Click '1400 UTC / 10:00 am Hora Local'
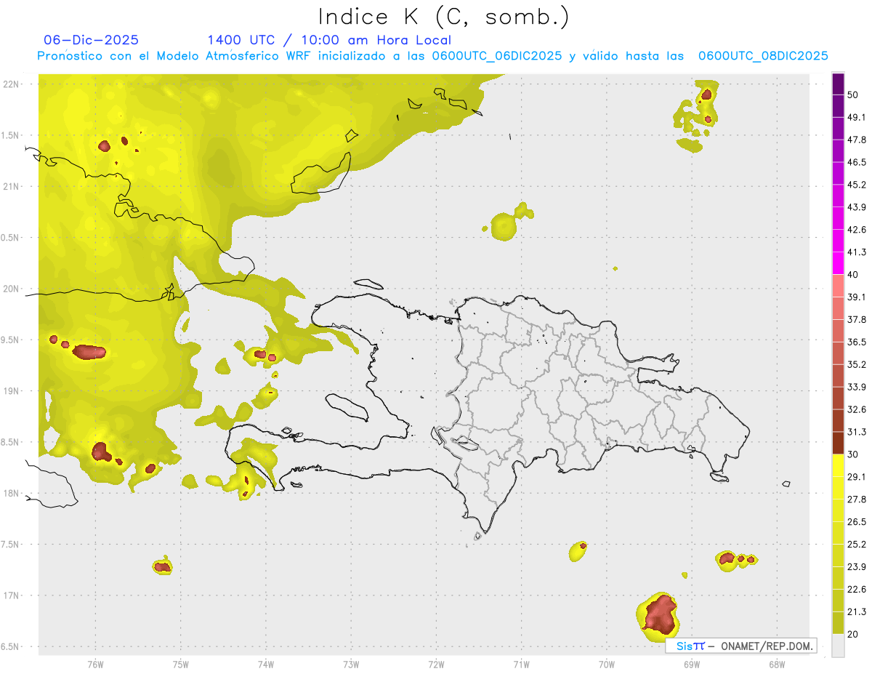872x674 pixels. click(x=329, y=40)
